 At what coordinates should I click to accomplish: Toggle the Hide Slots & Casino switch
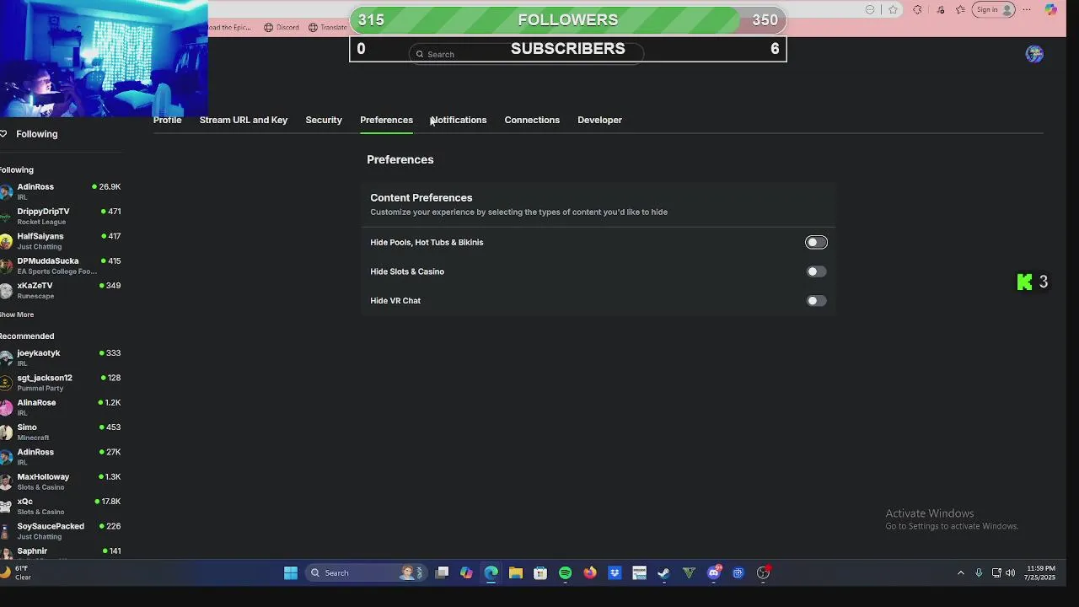[x=816, y=271]
